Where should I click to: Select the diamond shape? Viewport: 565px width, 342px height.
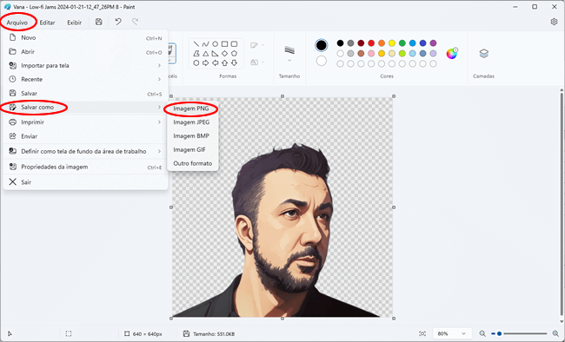coord(224,54)
